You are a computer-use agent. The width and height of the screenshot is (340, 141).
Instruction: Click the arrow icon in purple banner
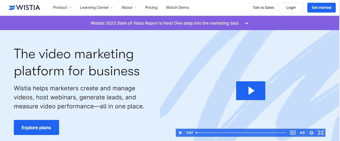click(246, 23)
